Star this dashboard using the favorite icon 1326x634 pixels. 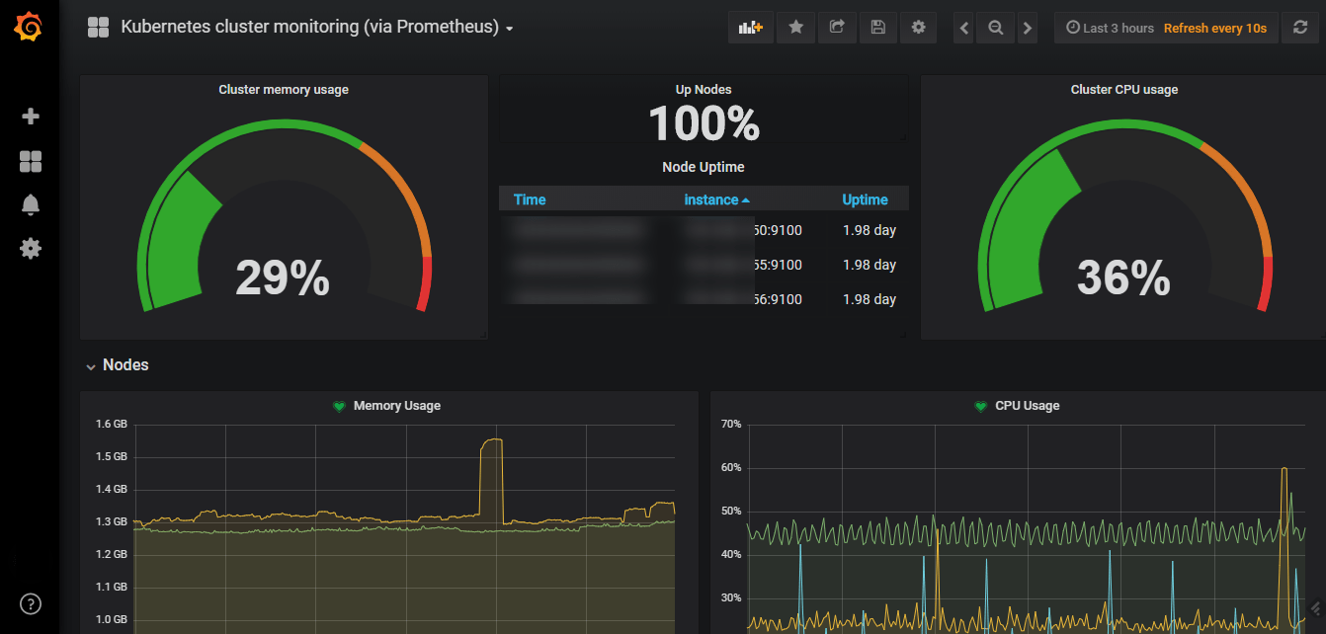pos(795,27)
